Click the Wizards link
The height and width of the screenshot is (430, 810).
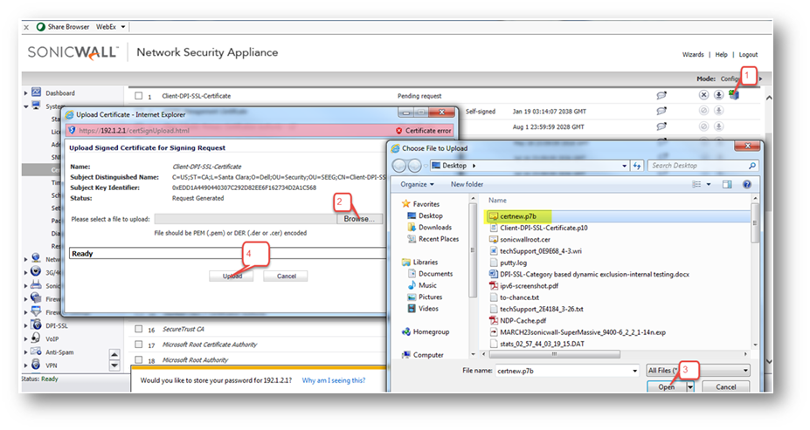693,54
